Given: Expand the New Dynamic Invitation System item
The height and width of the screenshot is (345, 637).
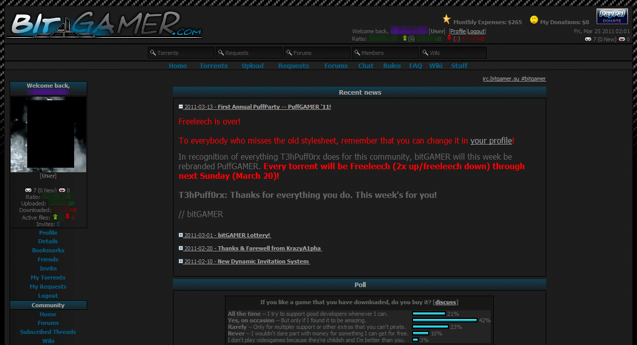Looking at the screenshot, I should click(x=181, y=261).
